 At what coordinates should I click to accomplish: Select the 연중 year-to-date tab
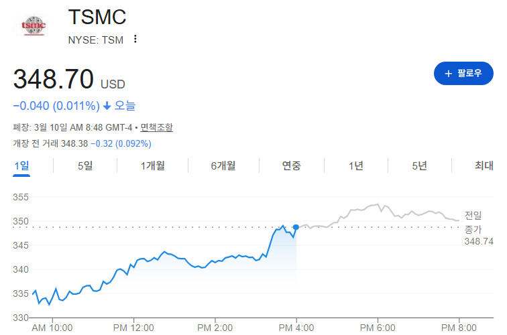click(x=291, y=165)
